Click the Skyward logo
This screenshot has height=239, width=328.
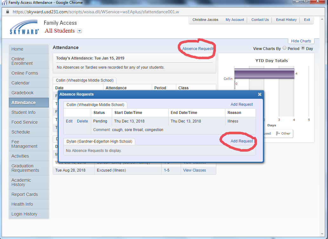tap(24, 27)
